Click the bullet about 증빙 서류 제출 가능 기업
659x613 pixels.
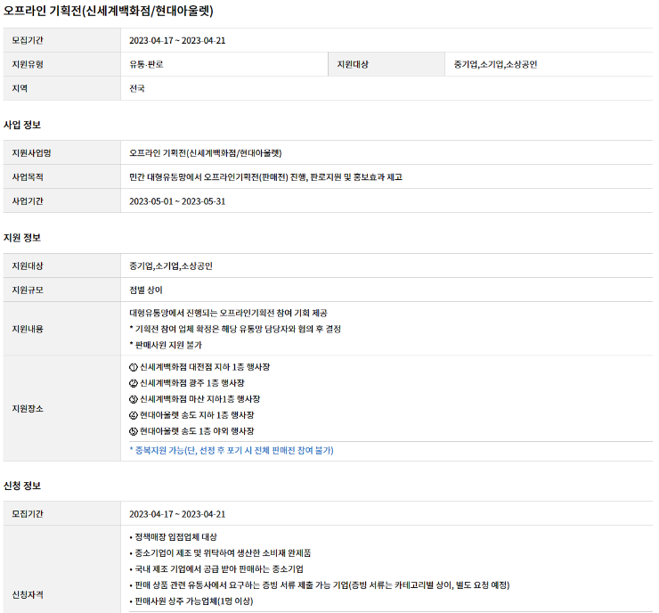(320, 584)
